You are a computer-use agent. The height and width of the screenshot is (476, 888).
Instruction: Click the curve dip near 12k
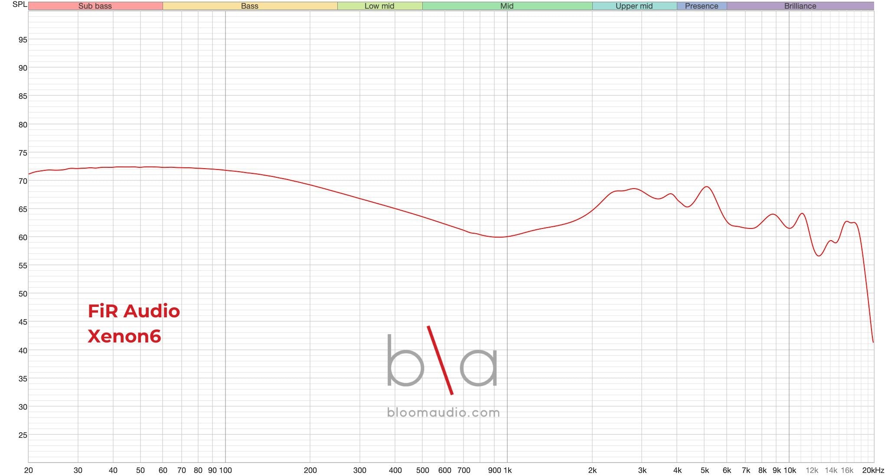click(x=819, y=256)
